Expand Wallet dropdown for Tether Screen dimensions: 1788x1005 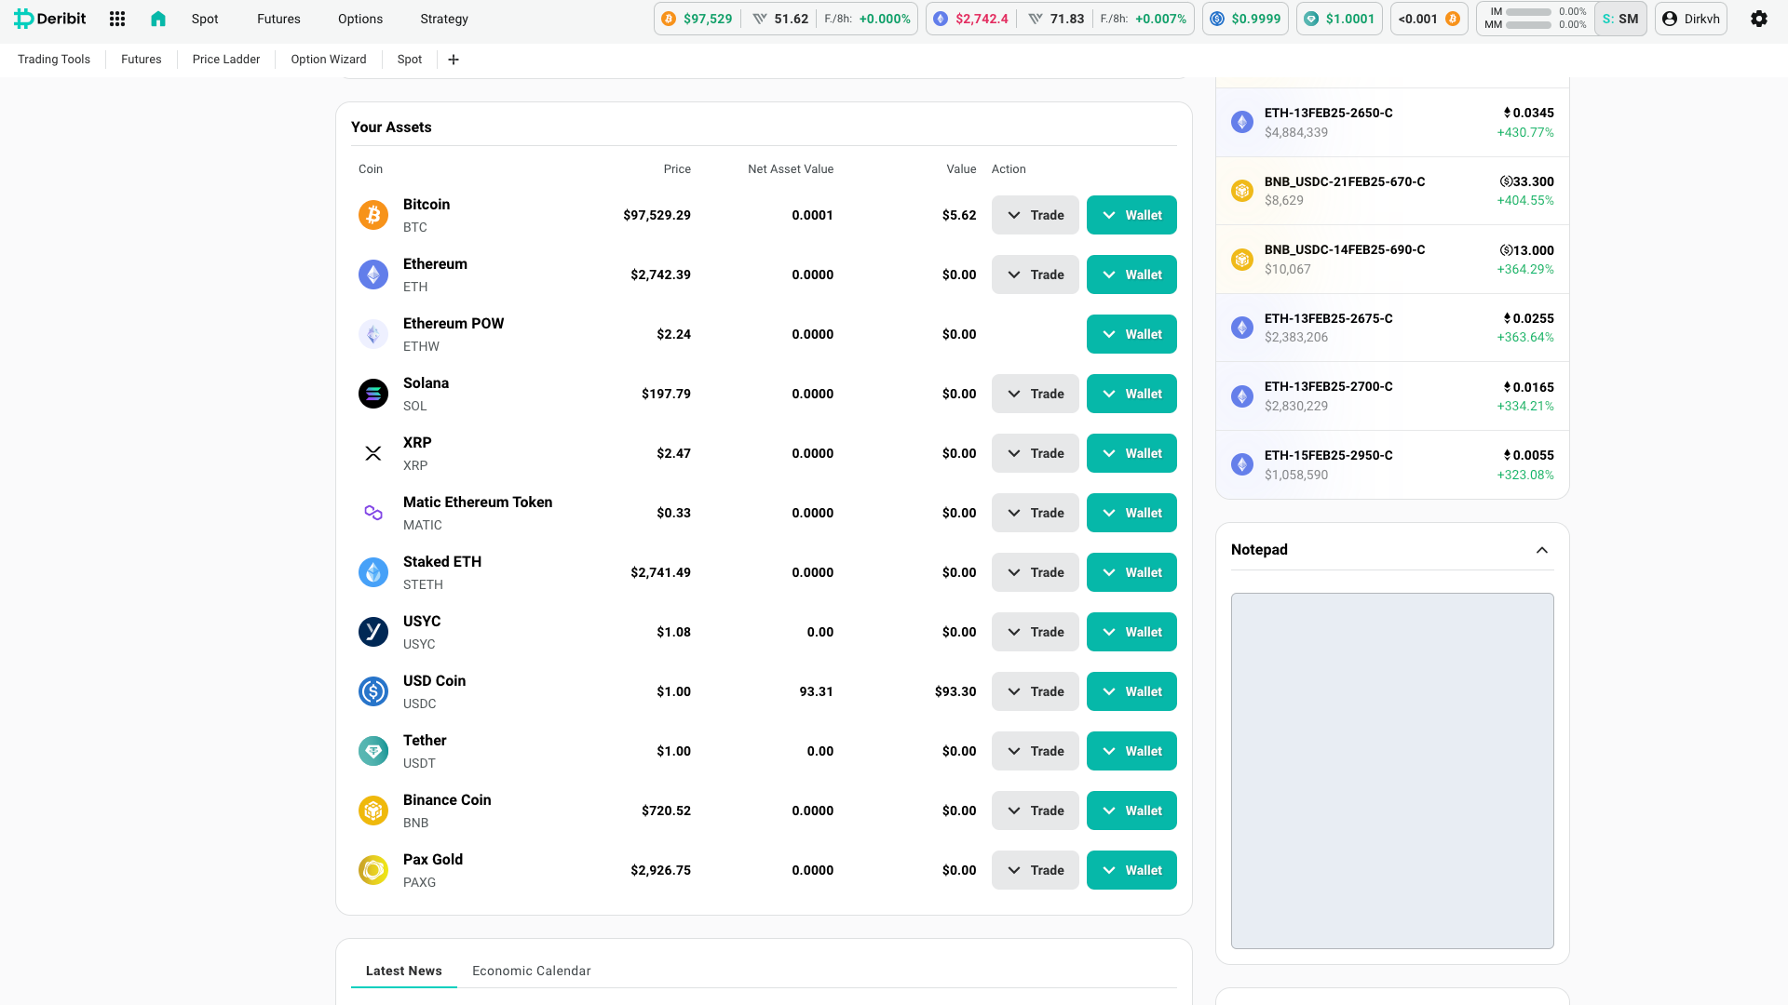tap(1131, 751)
